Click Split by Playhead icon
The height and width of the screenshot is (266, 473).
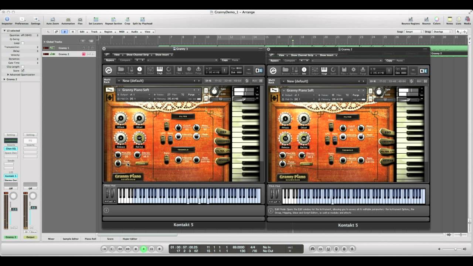142,21
